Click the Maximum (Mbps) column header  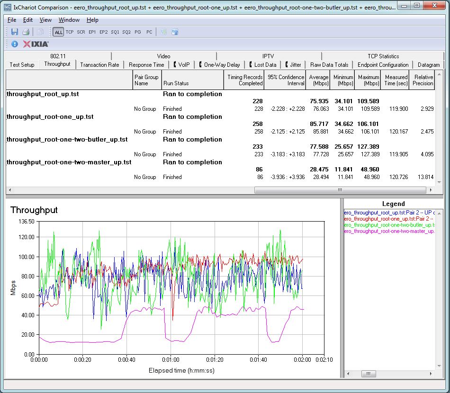click(x=368, y=80)
